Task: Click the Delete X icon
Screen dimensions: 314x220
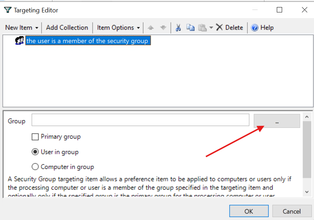Action: pyautogui.click(x=219, y=28)
